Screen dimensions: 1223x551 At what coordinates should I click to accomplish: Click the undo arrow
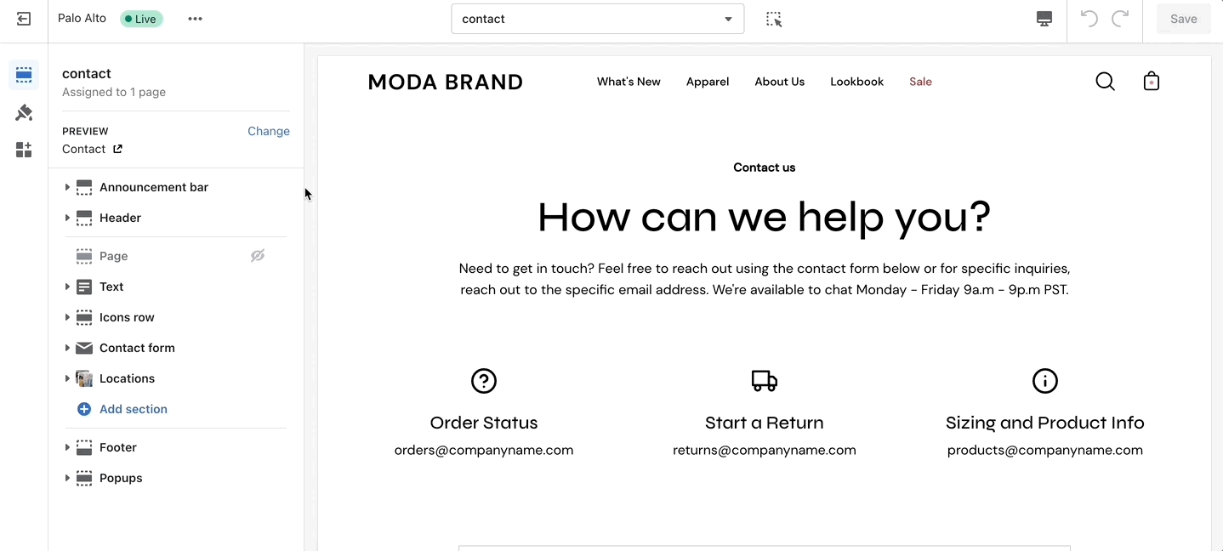click(x=1089, y=19)
